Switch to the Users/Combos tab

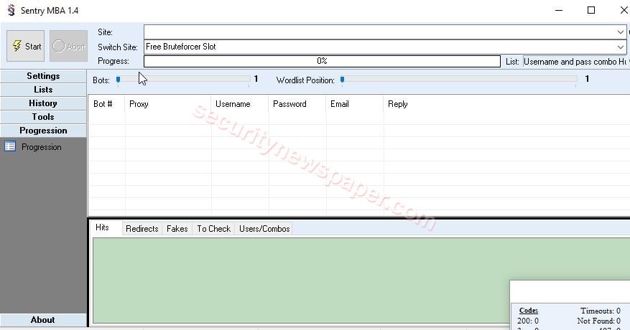click(x=264, y=229)
